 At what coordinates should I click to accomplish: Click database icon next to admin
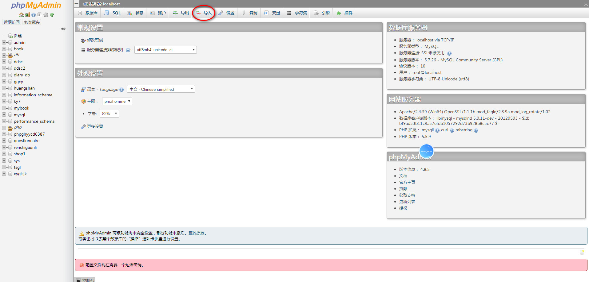(x=10, y=42)
